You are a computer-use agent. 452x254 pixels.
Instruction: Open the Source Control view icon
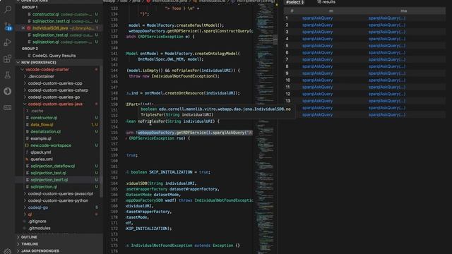[x=8, y=27]
